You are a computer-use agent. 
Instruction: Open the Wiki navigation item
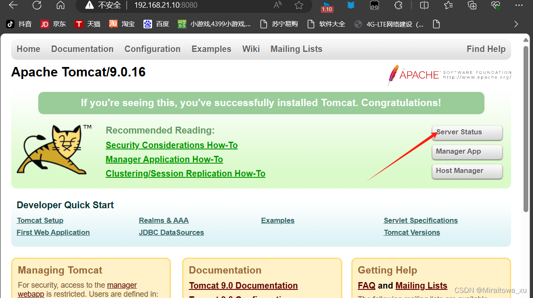point(251,49)
